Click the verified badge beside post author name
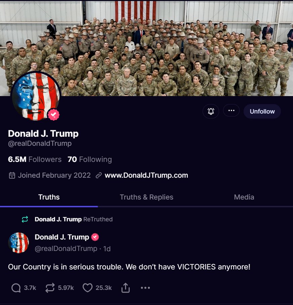Screen dimensions: 293x305 click(95, 237)
